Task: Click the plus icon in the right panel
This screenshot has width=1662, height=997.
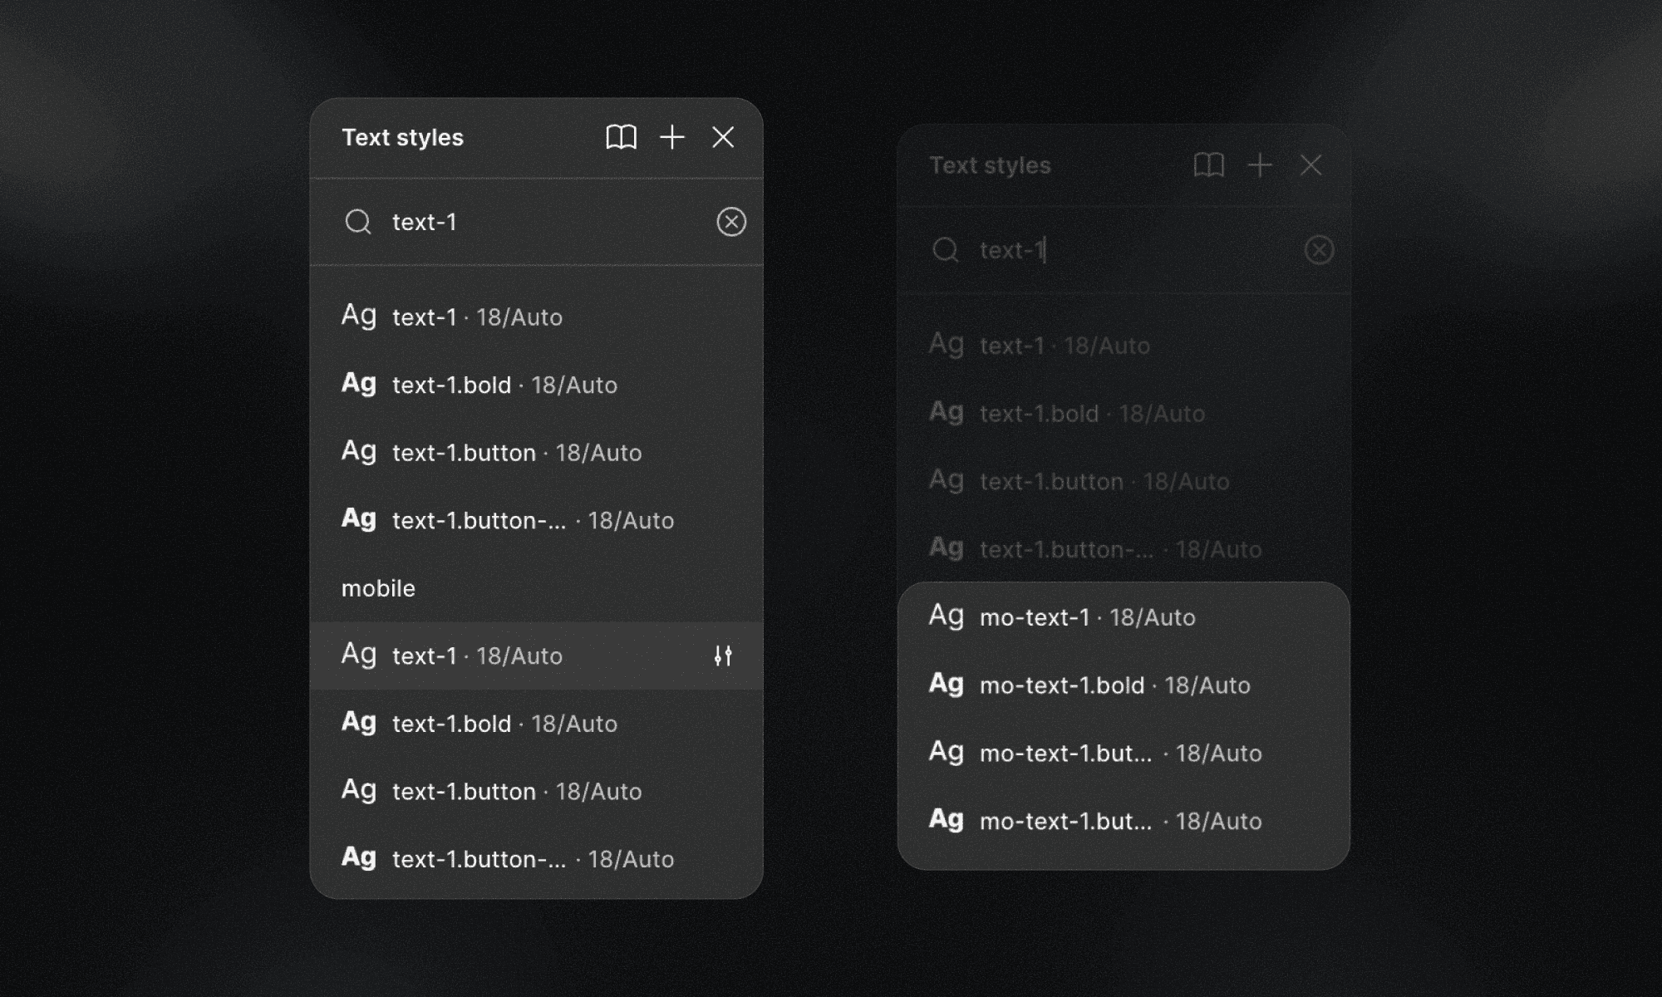Action: [1259, 165]
